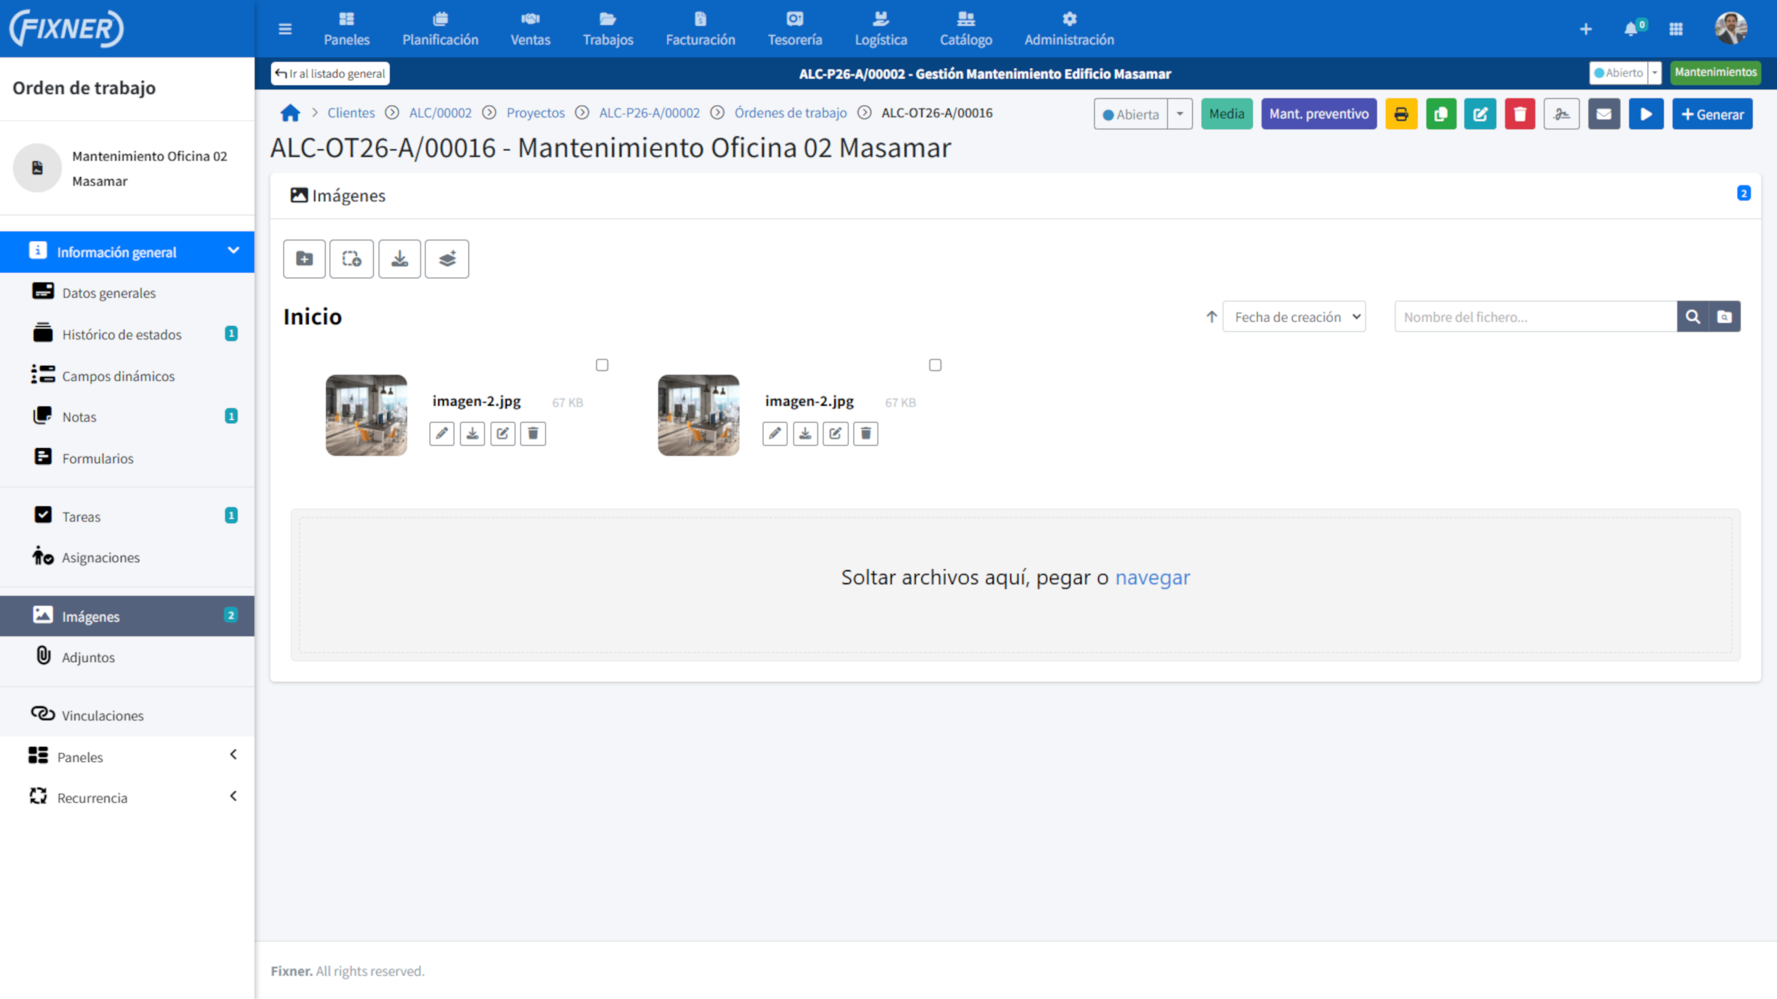Tick the second imagen-2.jpg checkbox
This screenshot has height=999, width=1777.
(935, 365)
